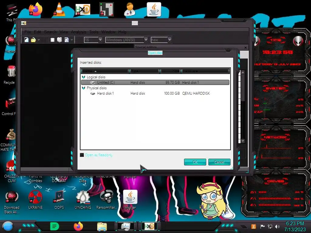
Task: Open the Tools menu in HxD
Action: click(94, 32)
